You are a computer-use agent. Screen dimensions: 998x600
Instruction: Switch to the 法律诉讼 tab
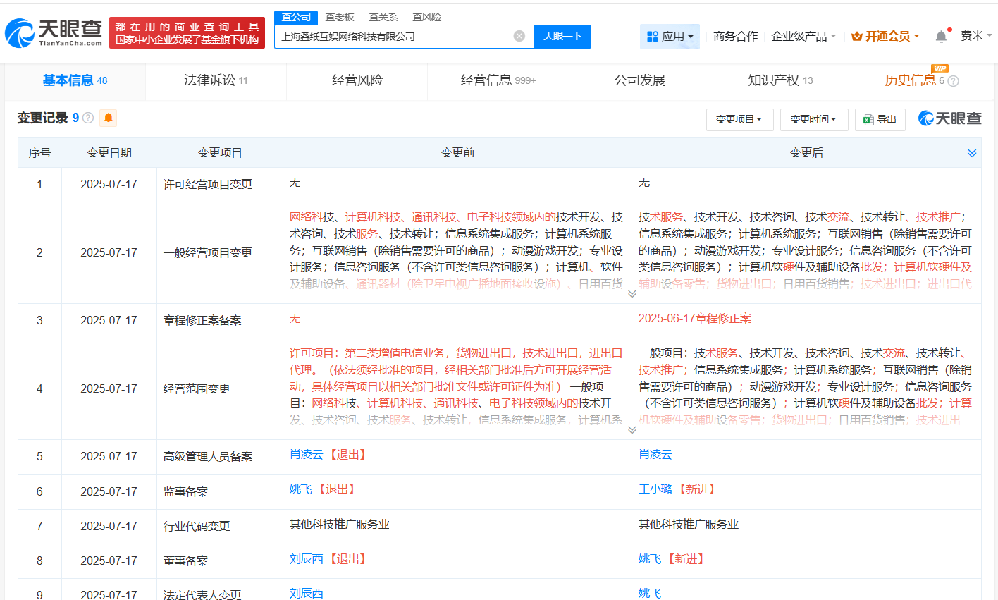click(x=215, y=80)
